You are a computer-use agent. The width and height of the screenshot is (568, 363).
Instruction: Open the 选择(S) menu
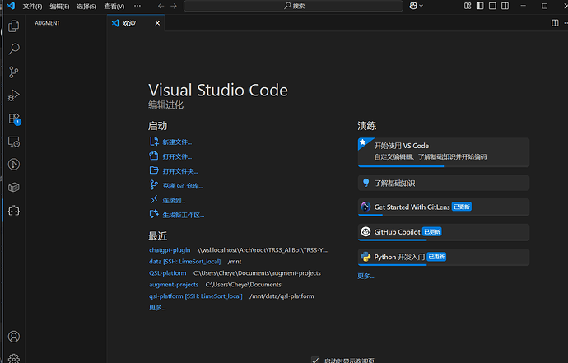point(86,6)
